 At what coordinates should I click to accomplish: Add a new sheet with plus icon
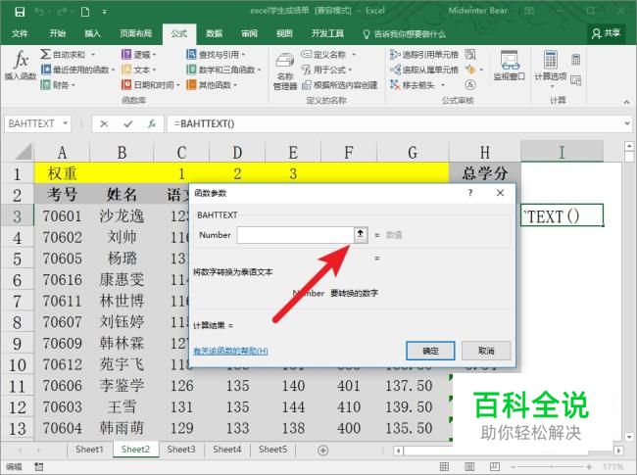(x=323, y=451)
